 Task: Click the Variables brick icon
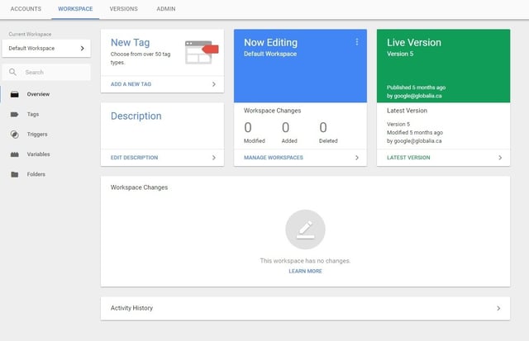[15, 154]
